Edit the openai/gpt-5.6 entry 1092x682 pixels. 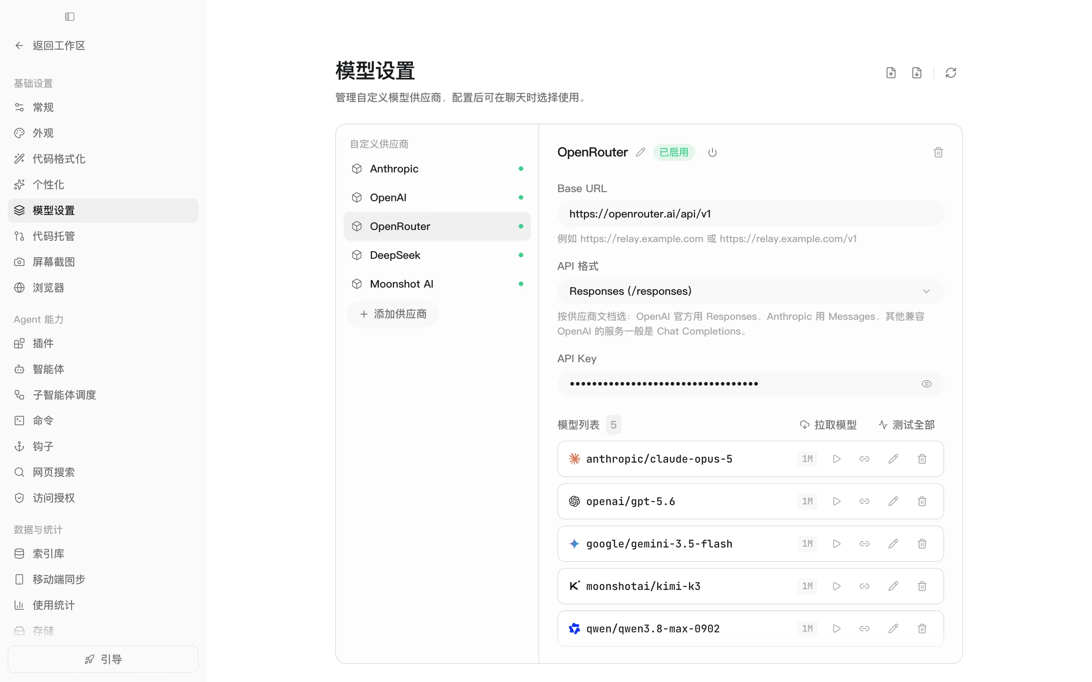(x=893, y=501)
